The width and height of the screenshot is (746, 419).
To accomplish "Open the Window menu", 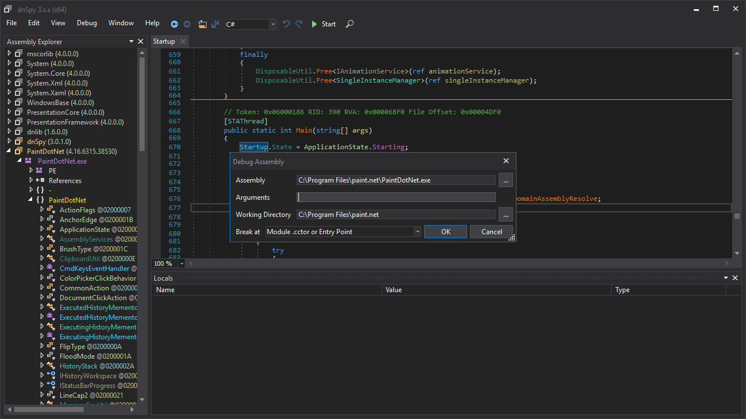I will tap(121, 23).
